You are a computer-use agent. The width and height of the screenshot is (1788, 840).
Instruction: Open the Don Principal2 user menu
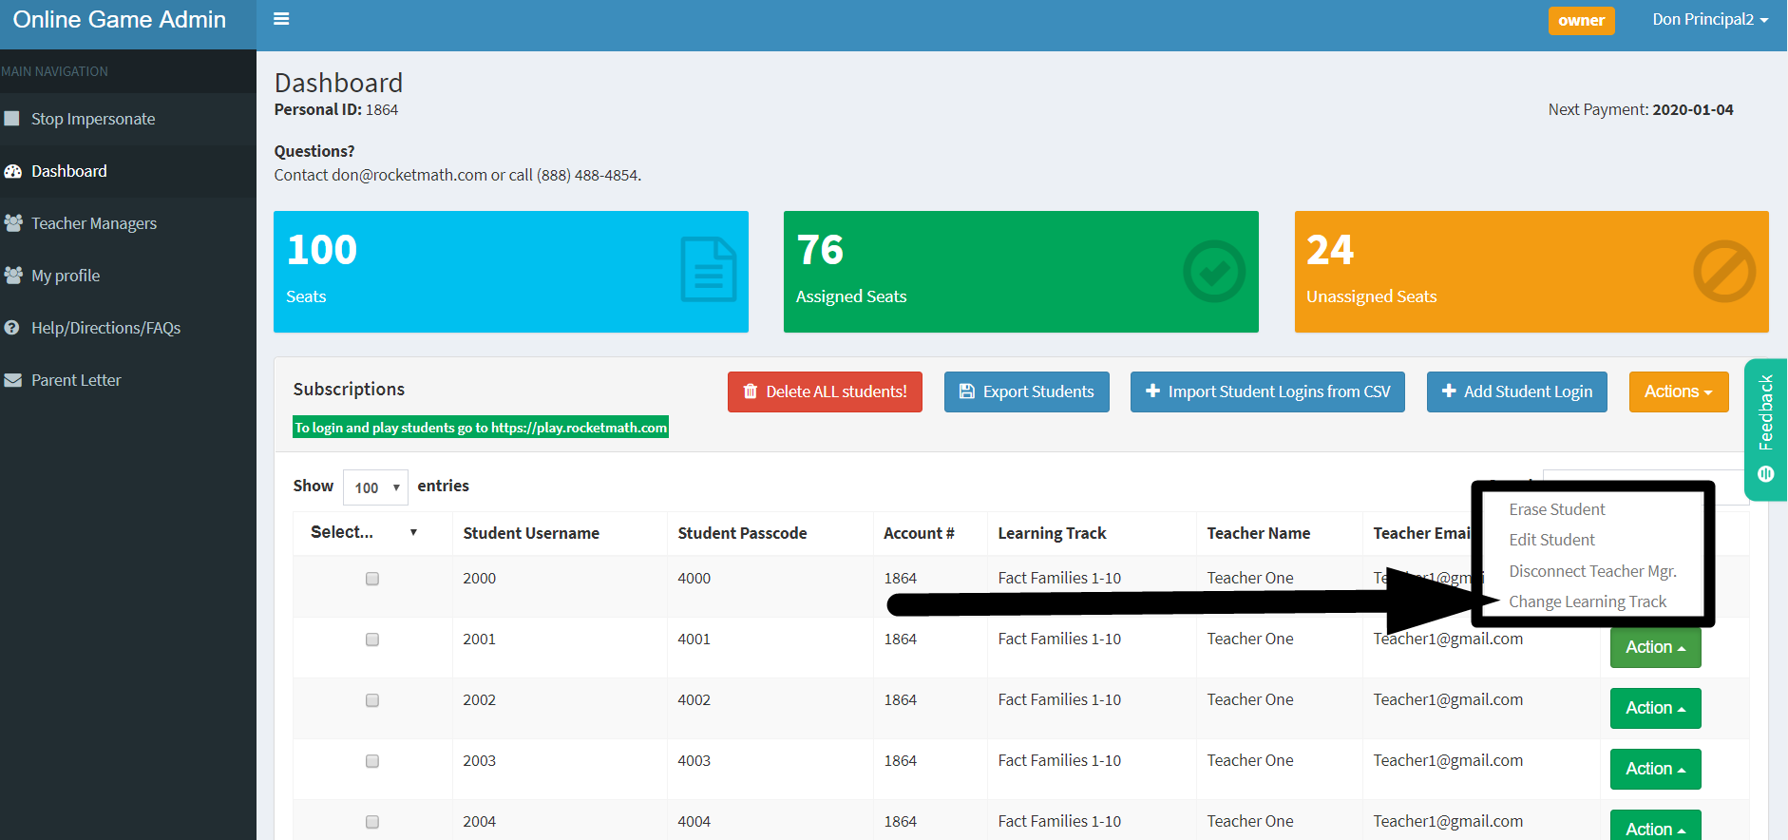click(1709, 20)
